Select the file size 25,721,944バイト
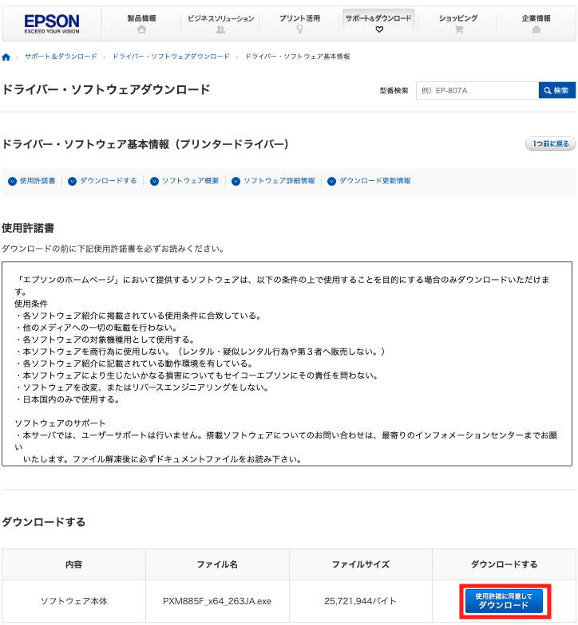 tap(361, 601)
